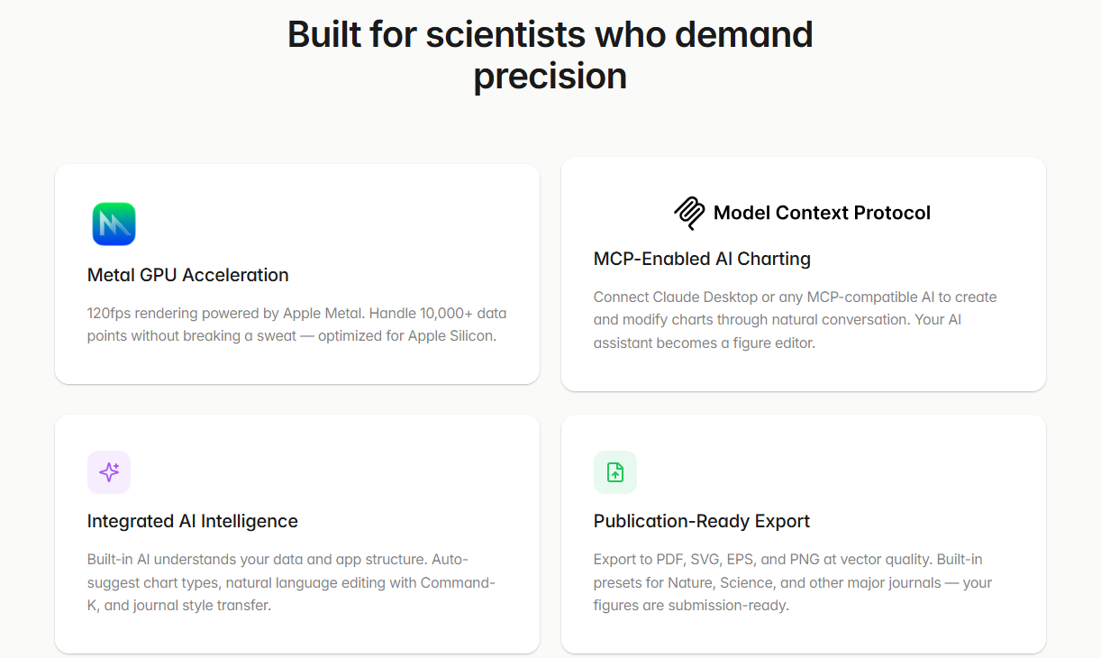Screen dimensions: 1101x658
Task: Click the Built-in AI understands description
Action: point(291,582)
